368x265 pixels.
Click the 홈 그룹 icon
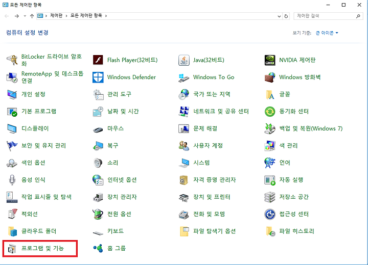pos(98,248)
